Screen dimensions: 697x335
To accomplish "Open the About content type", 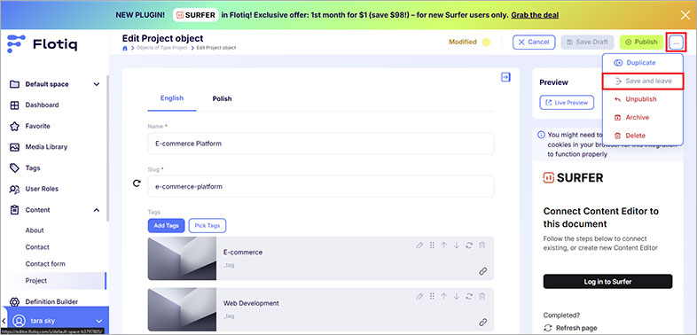I will pyautogui.click(x=35, y=230).
